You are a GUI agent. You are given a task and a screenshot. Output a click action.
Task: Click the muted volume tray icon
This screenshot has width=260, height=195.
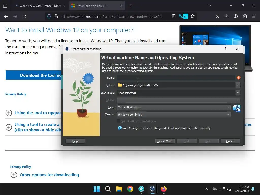click(x=229, y=189)
